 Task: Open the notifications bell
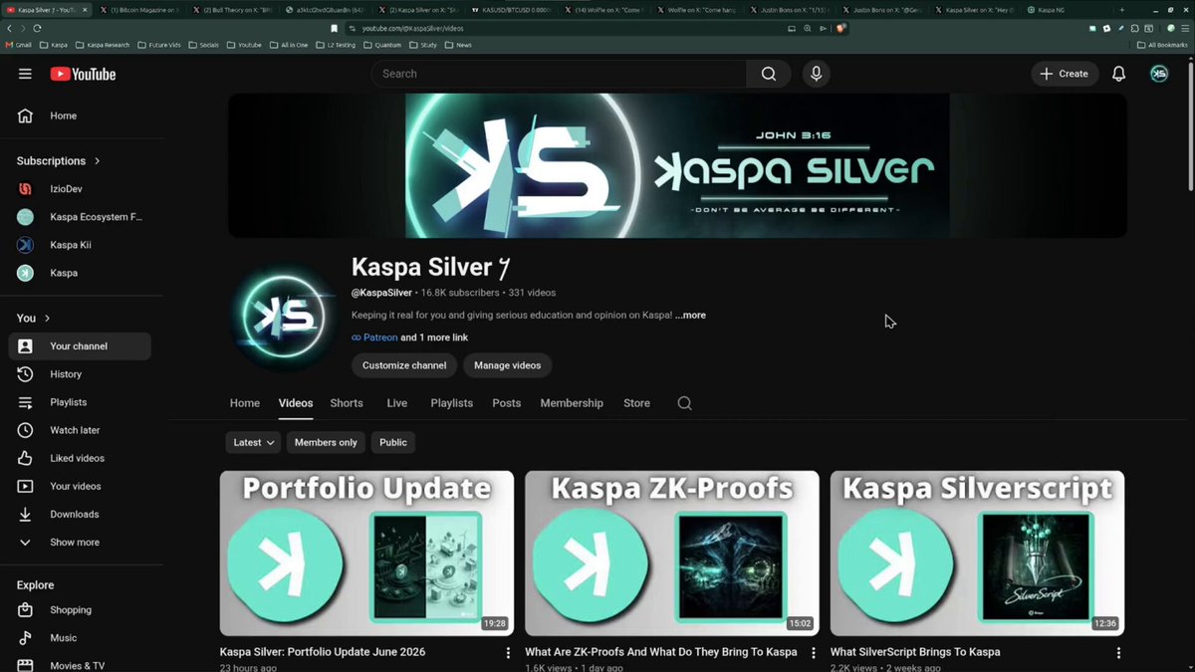coord(1118,74)
